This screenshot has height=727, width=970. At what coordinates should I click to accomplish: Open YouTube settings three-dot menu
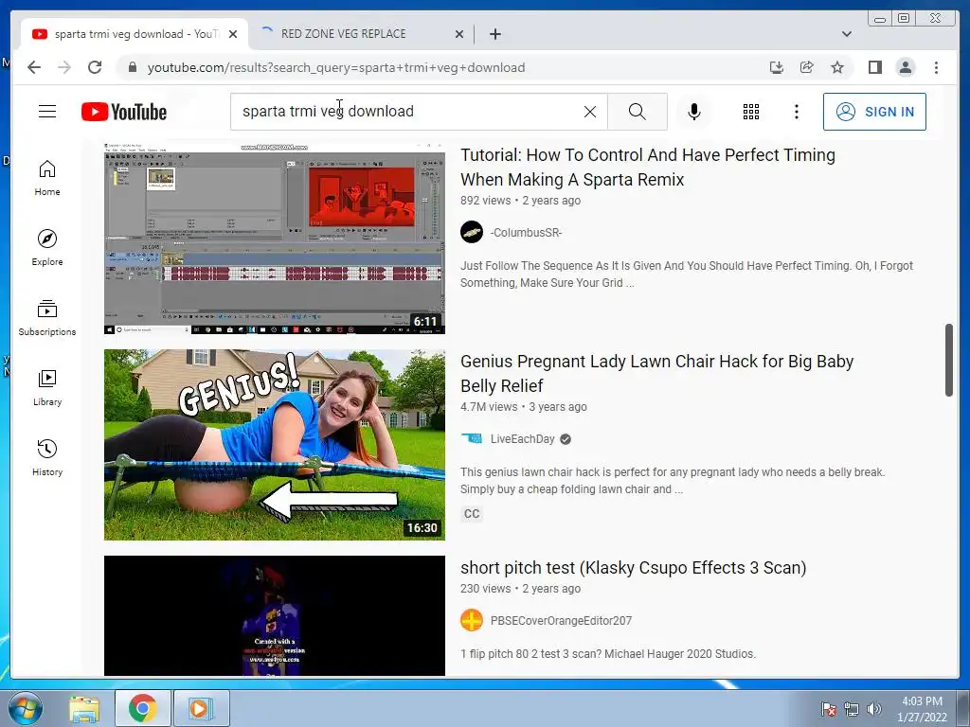point(797,112)
